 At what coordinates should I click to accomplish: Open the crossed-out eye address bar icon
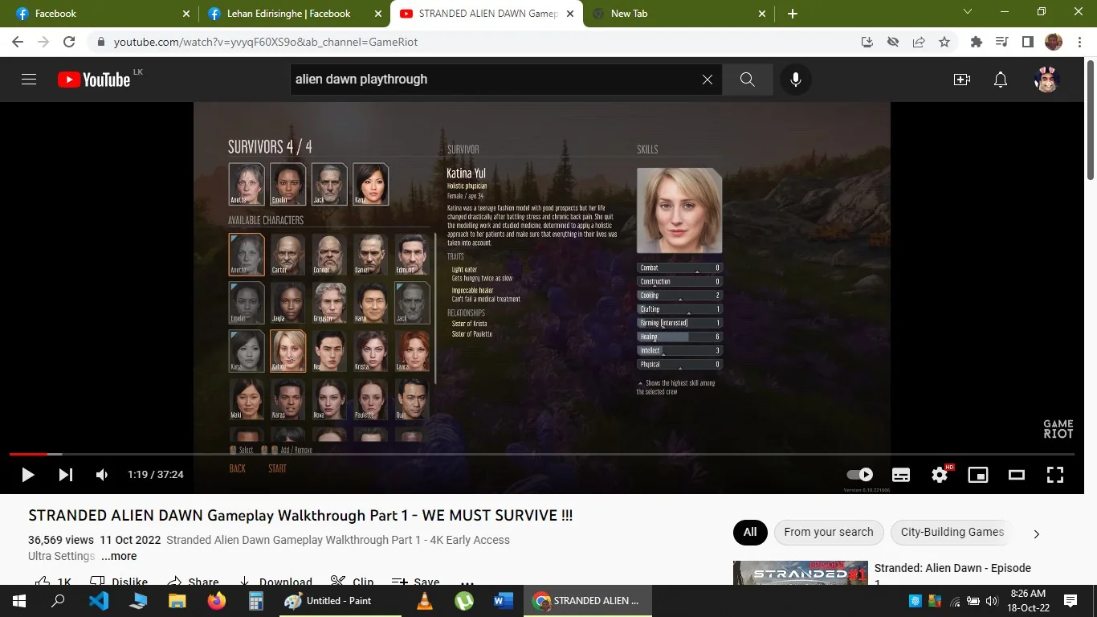point(893,42)
